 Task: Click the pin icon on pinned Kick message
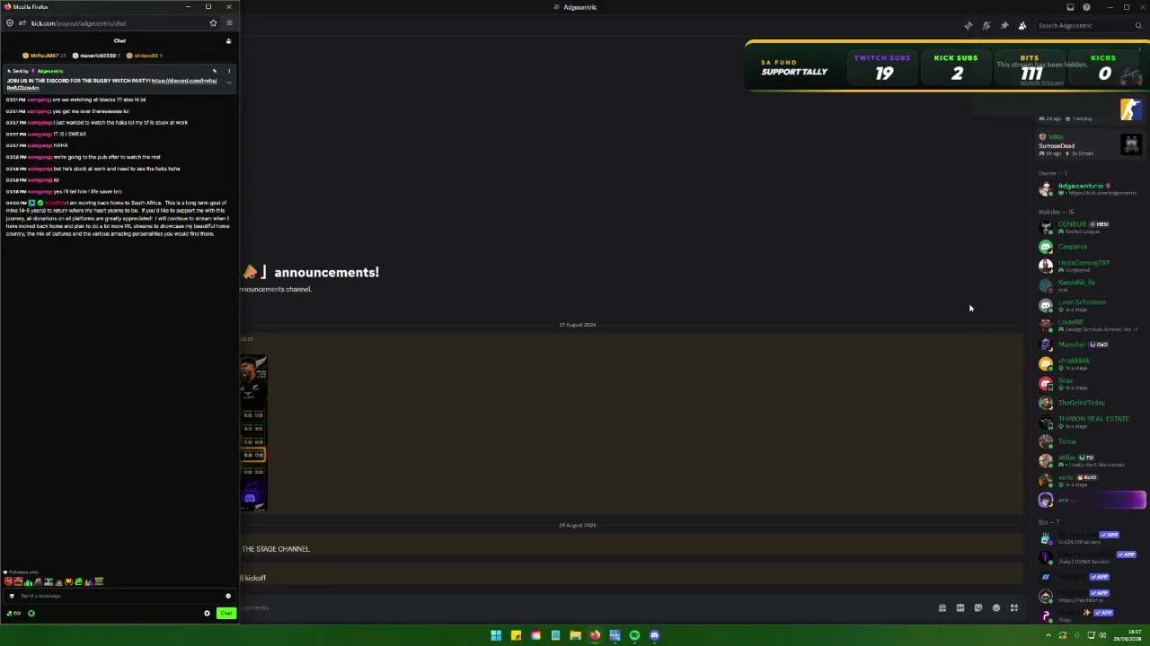215,71
